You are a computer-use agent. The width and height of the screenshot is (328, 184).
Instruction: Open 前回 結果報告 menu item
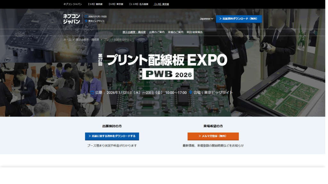[x=194, y=32]
